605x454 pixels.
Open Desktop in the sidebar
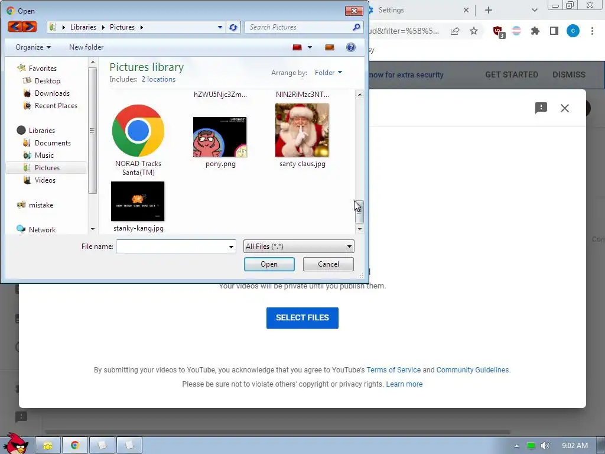(x=47, y=80)
